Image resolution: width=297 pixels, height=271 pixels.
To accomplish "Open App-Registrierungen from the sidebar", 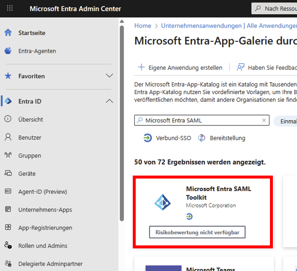I will pyautogui.click(x=45, y=228).
